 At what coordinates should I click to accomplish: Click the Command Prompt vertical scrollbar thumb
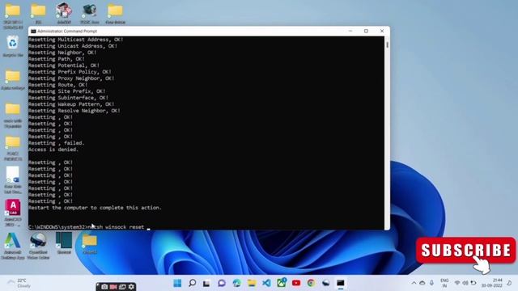(x=387, y=44)
